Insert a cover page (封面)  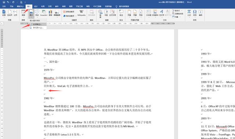tap(4, 13)
